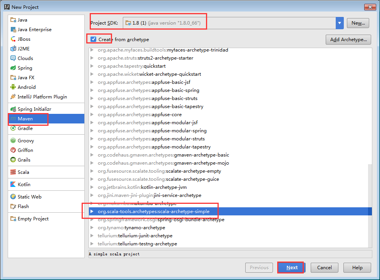
Task: Click the Cancel button
Action: coord(325,267)
